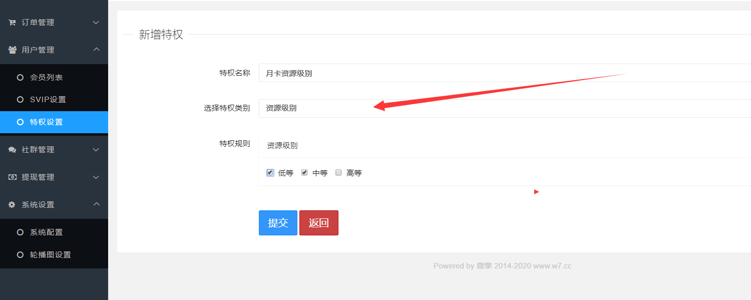Click the 提现管理 menu label

tap(38, 177)
